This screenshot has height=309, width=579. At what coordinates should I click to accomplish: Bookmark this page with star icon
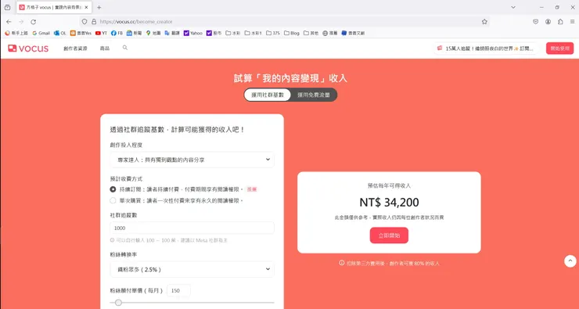(x=484, y=22)
